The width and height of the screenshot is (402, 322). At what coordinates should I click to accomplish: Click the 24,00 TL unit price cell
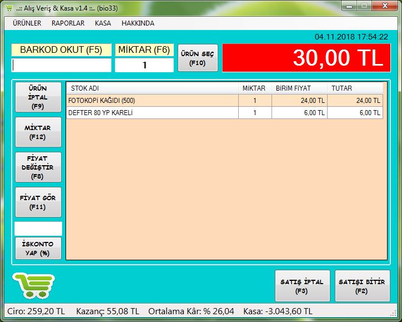pos(299,101)
